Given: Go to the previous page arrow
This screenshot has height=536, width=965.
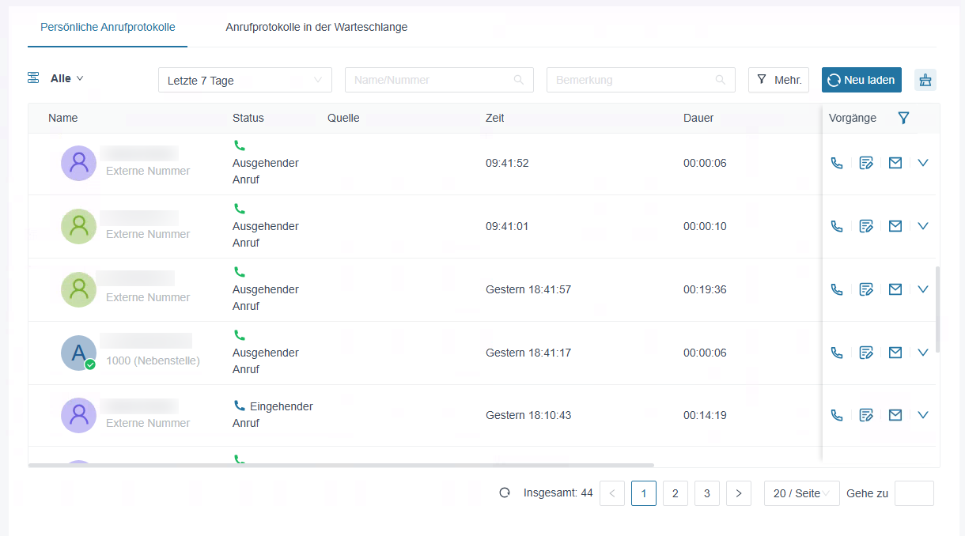Looking at the screenshot, I should click(612, 493).
